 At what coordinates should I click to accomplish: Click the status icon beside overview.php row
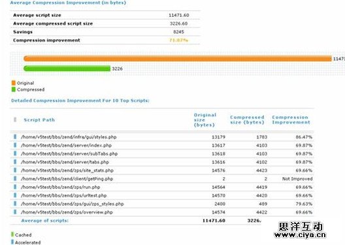[15, 212]
